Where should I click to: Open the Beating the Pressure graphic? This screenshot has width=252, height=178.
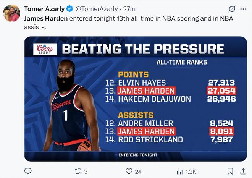tap(136, 99)
